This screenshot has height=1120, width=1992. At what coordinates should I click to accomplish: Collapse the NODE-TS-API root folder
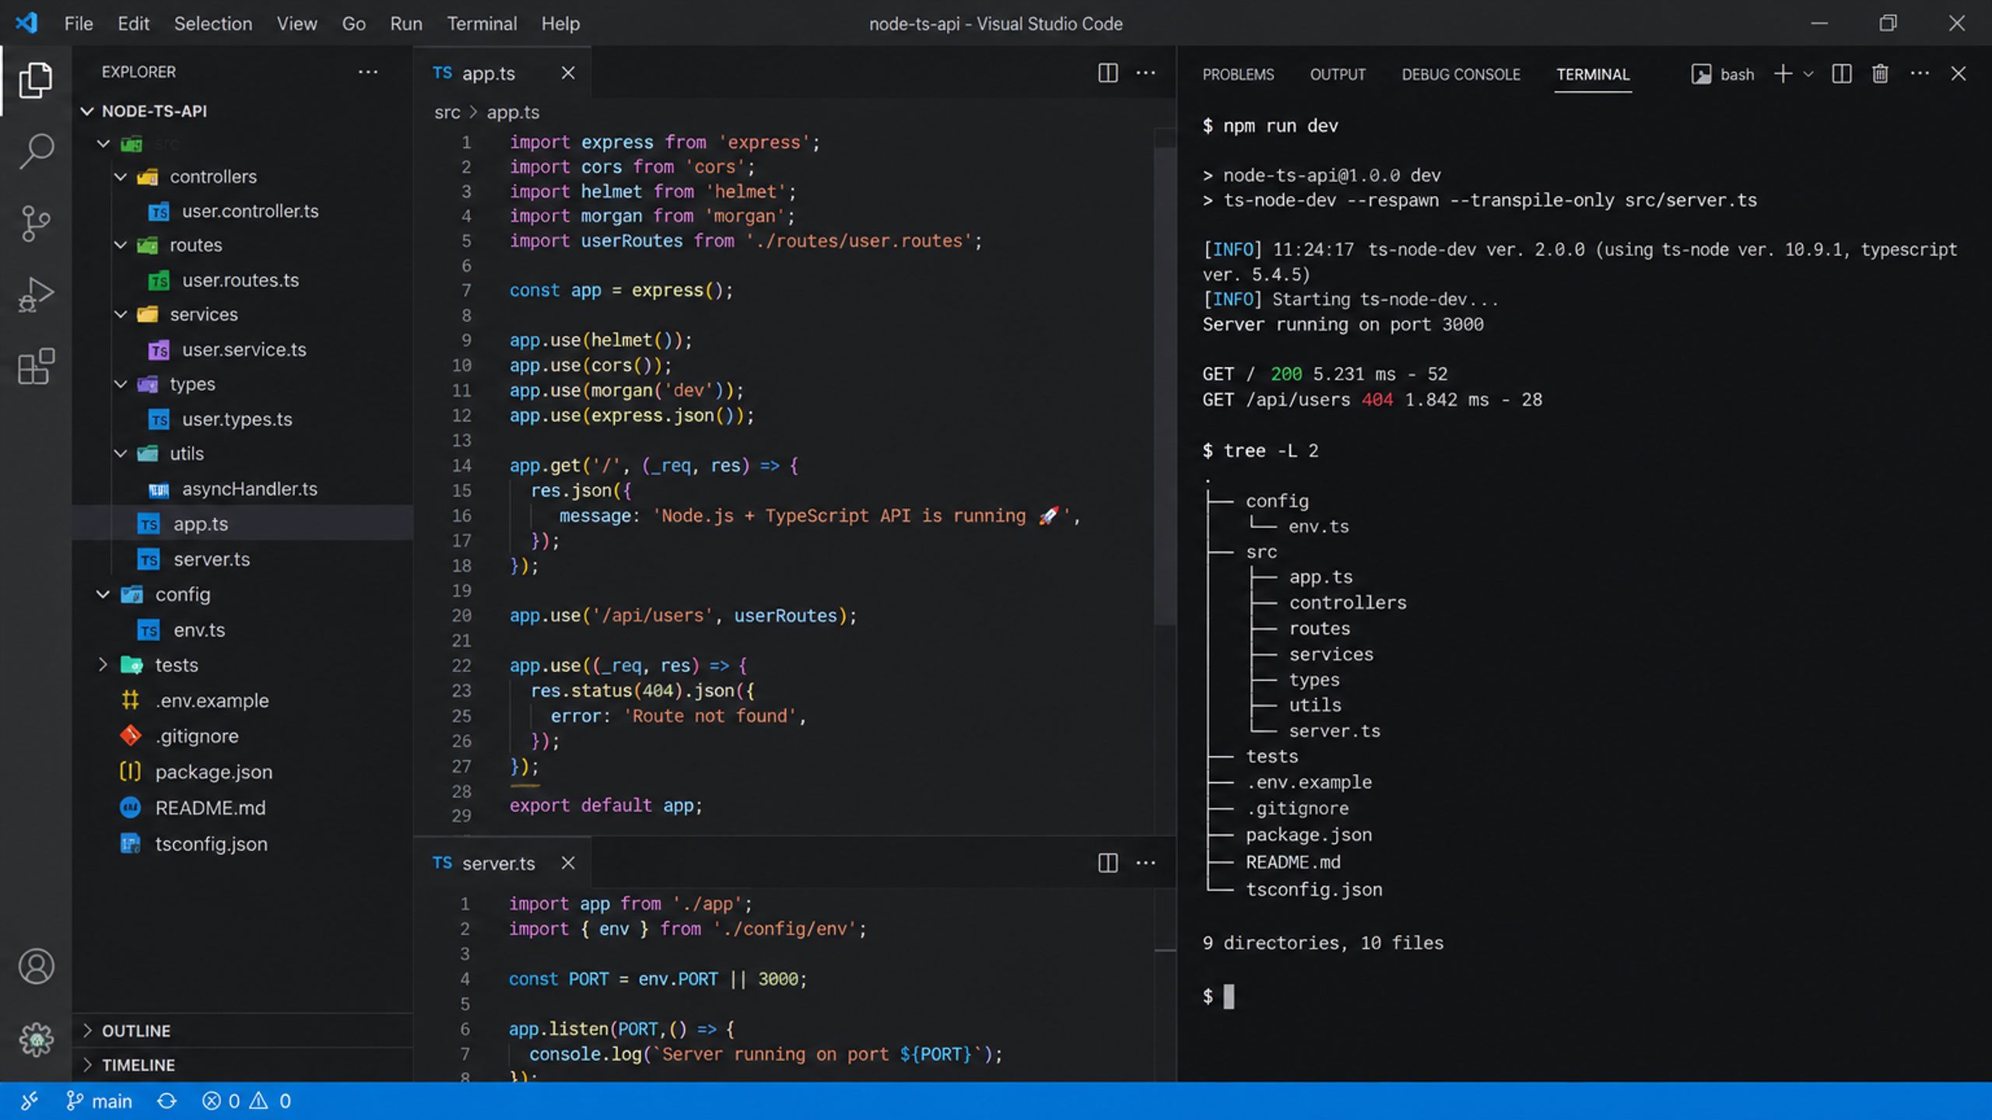point(87,111)
